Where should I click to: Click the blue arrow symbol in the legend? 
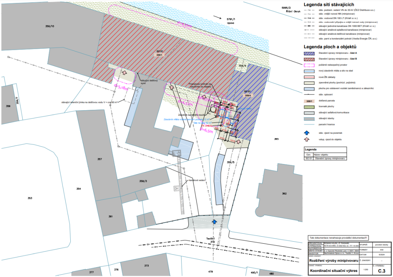pos(307,133)
